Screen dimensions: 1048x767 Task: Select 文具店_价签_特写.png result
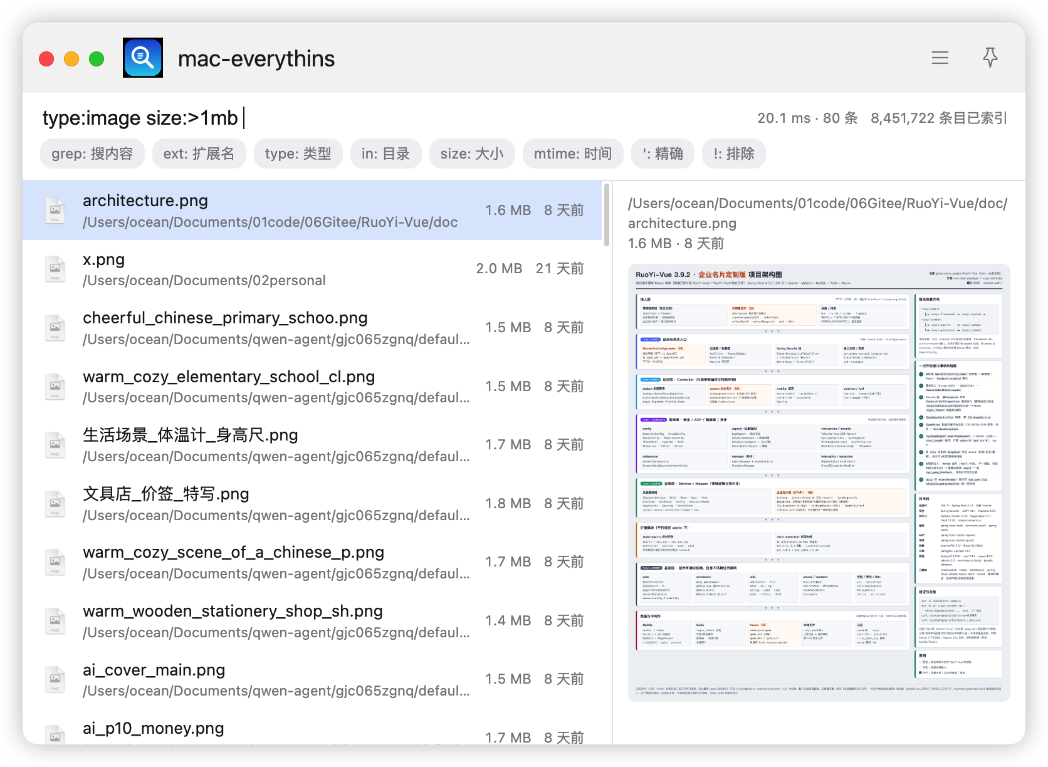(312, 504)
